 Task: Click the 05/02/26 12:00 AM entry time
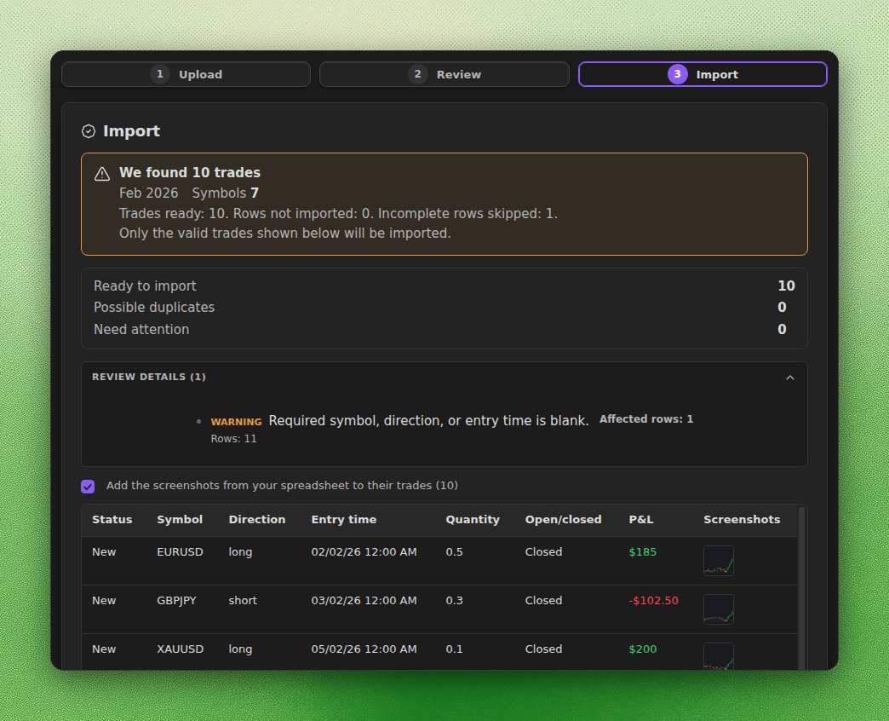point(364,649)
